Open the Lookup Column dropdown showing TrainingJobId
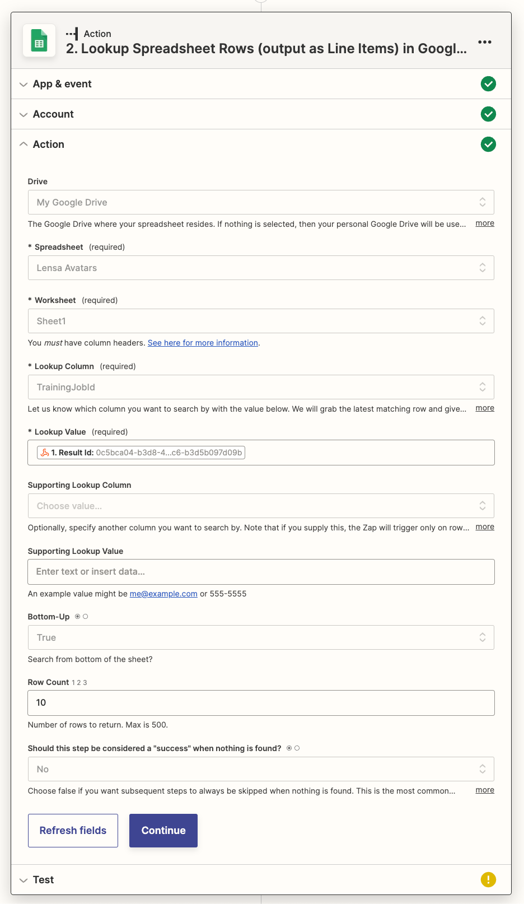The width and height of the screenshot is (524, 904). coord(261,387)
